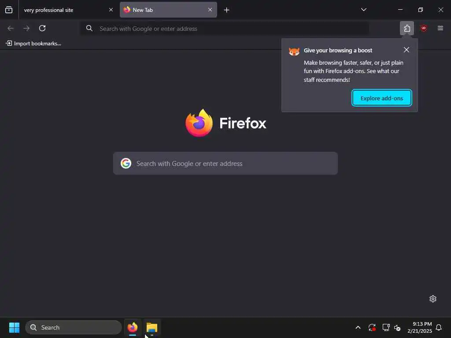
Task: Click Import bookmarks
Action: (33, 44)
